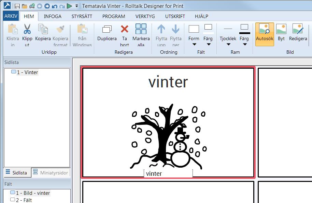Switch to the Sidlista bottom tab
Image resolution: width=312 pixels, height=203 pixels.
[x=17, y=173]
